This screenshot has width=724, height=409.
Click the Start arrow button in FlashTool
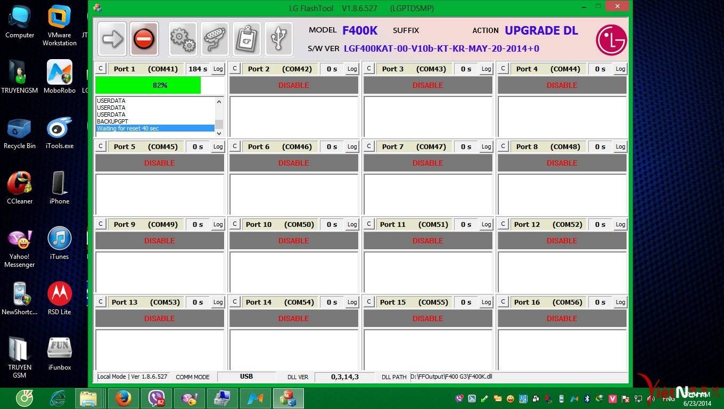click(112, 39)
